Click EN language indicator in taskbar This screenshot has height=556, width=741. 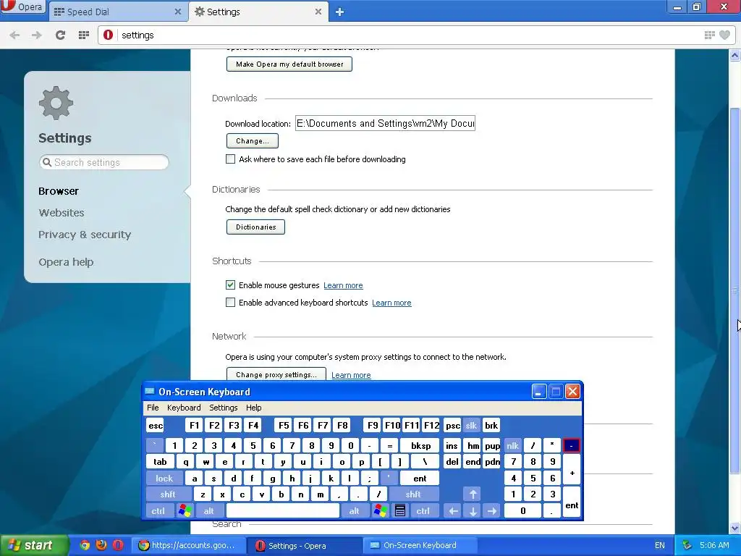[x=660, y=546]
